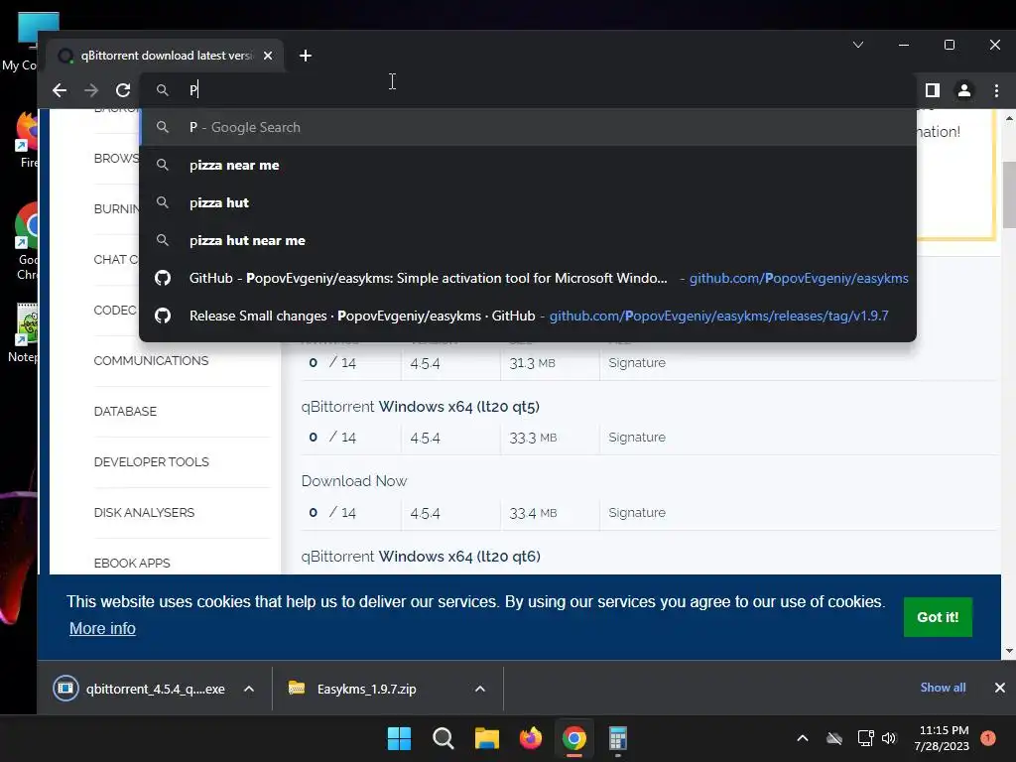1016x762 pixels.
Task: Accept cookies with the 'Got it!' button
Action: point(938,617)
